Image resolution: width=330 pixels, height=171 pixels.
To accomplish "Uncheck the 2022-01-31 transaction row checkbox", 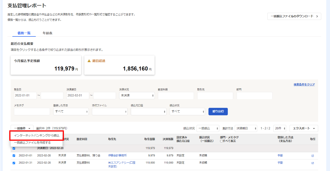I will (x=14, y=163).
